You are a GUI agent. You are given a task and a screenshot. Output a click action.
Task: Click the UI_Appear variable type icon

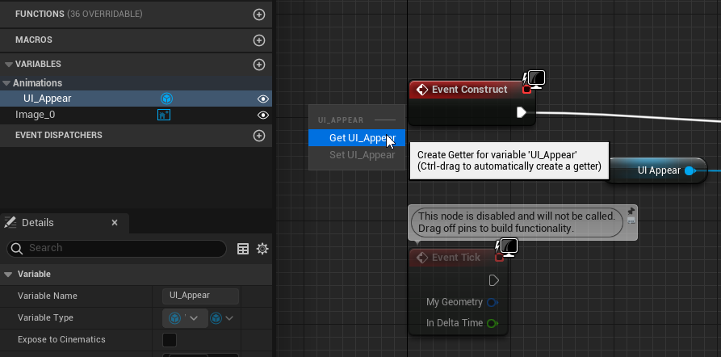[x=166, y=99]
